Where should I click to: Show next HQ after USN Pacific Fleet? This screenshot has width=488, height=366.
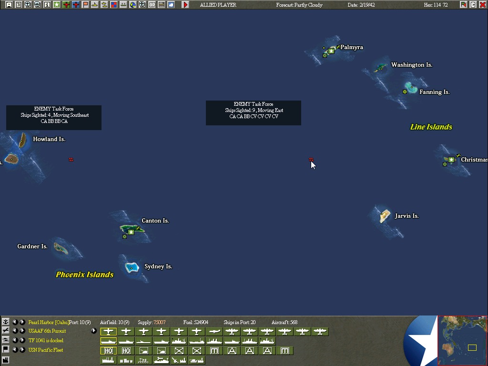(22, 349)
